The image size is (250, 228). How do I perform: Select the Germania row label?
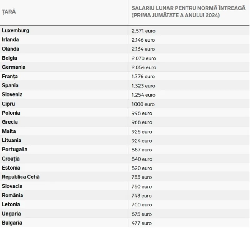click(x=14, y=67)
